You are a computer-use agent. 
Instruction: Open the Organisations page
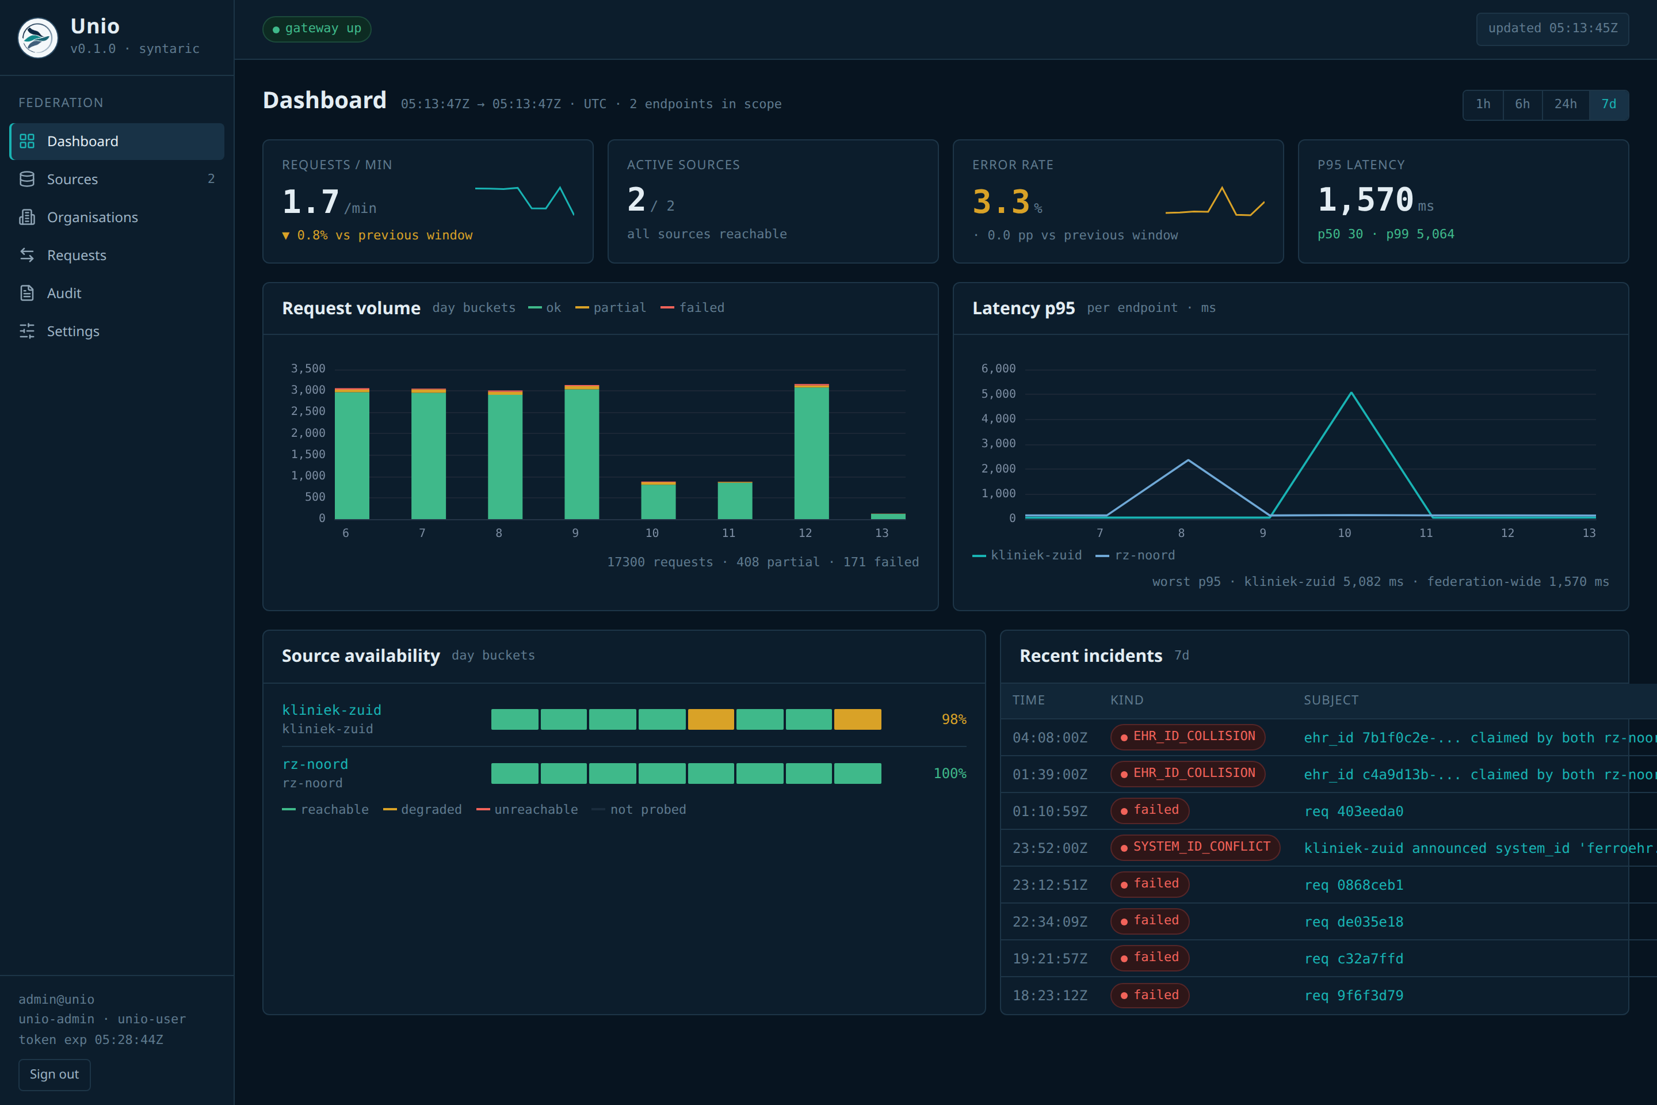click(117, 217)
